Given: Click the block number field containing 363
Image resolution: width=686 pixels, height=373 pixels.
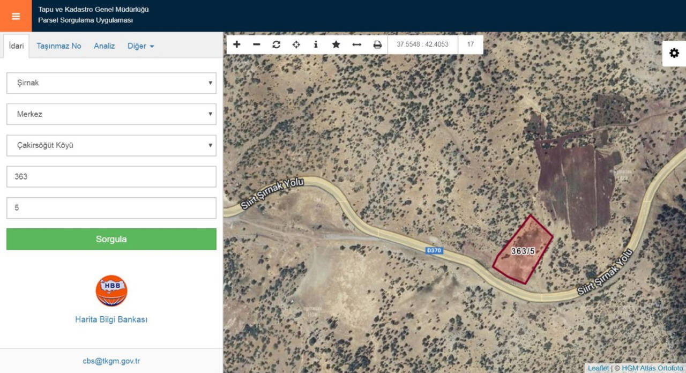Looking at the screenshot, I should (x=111, y=176).
